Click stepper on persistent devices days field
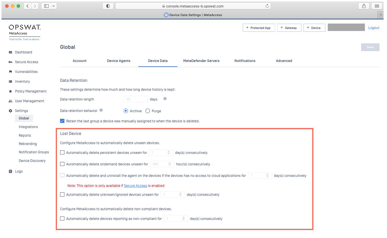This screenshot has height=238, width=387. [x=169, y=153]
